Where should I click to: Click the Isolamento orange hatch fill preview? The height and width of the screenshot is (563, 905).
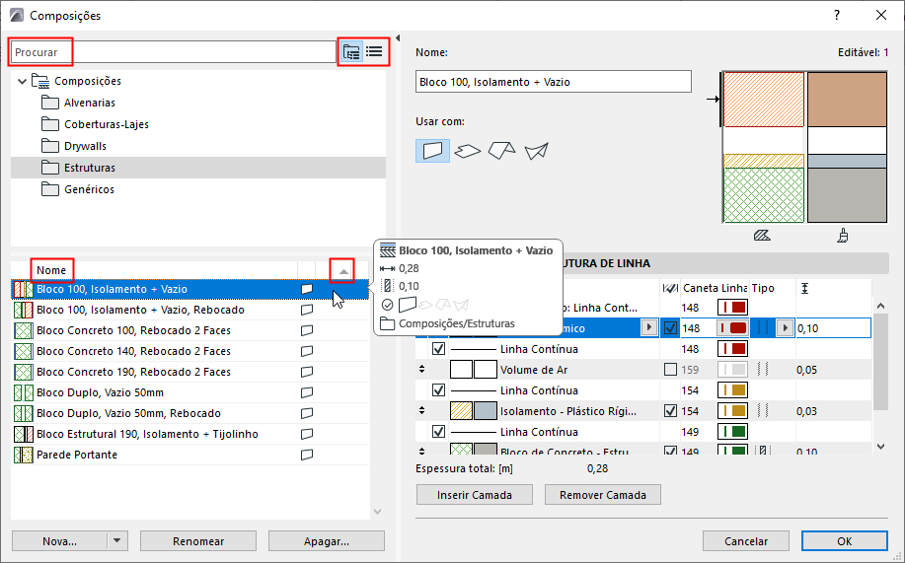point(461,411)
